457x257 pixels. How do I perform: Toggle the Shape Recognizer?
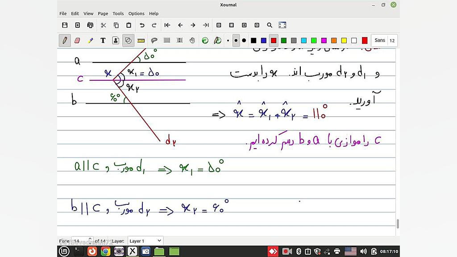(x=128, y=41)
